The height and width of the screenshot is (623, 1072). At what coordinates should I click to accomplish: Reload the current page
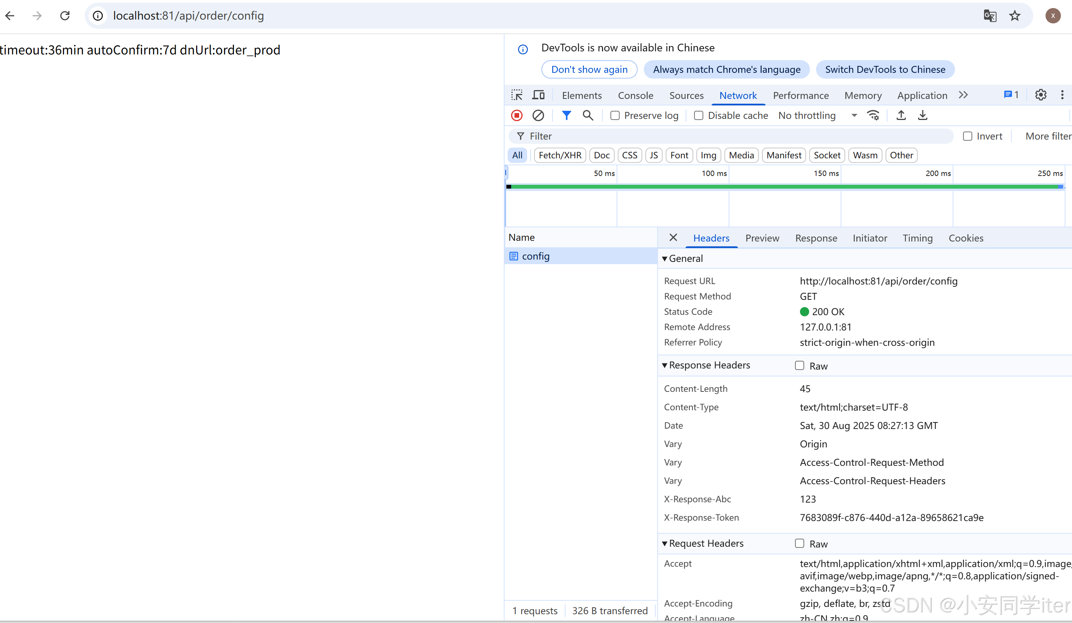pyautogui.click(x=65, y=16)
